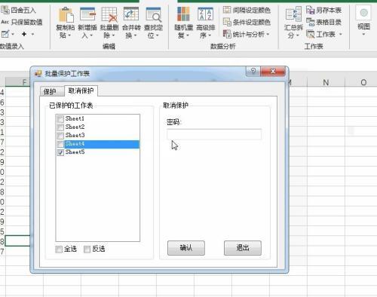Open the 合并转换 merge-convert icon
This screenshot has height=297, width=377.
click(x=131, y=14)
